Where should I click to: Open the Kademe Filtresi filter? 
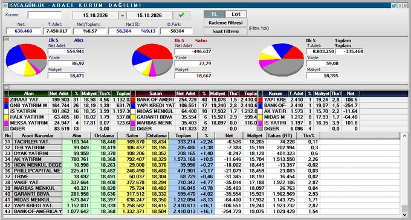(x=225, y=23)
